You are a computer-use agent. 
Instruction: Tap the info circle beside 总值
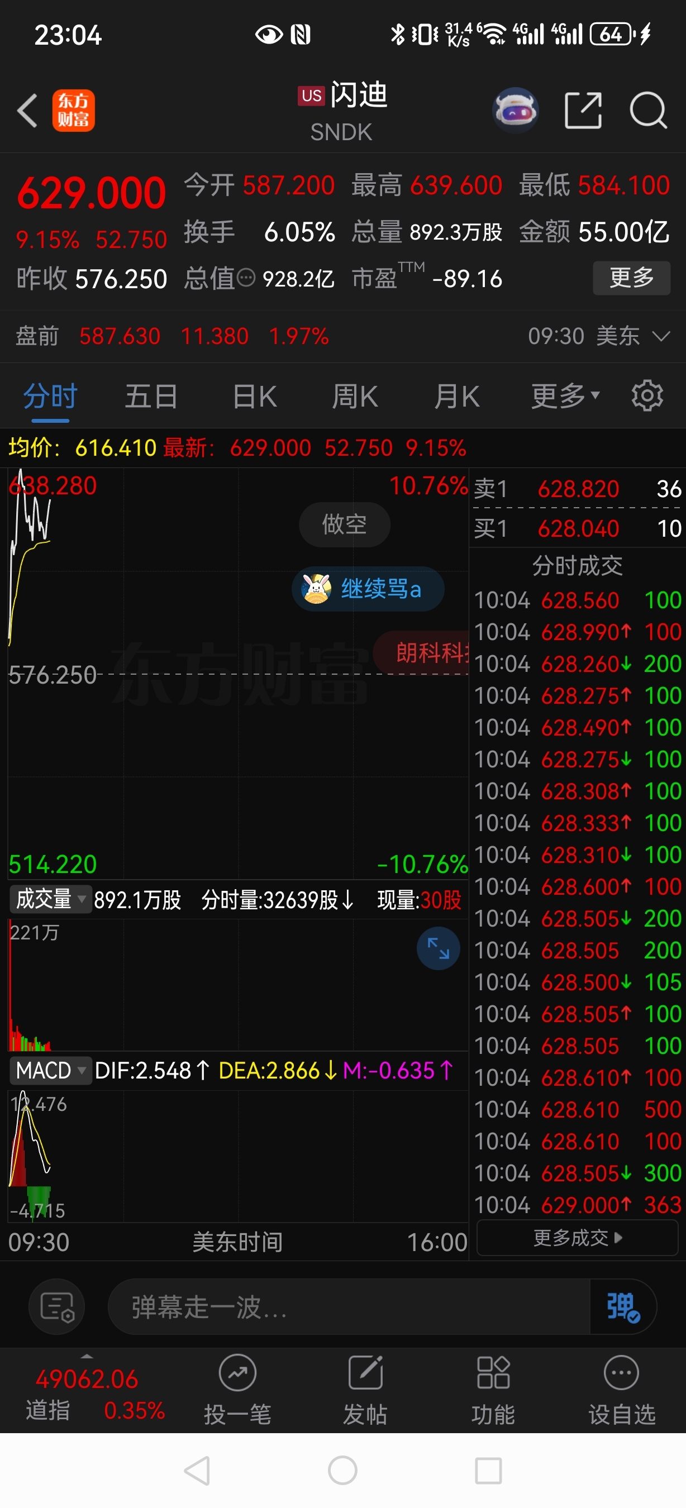click(x=246, y=278)
